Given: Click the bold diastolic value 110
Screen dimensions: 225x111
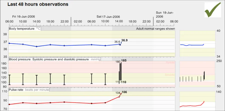Looking at the screenshot, I should click(x=124, y=82).
